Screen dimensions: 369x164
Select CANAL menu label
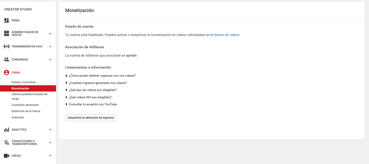16,72
